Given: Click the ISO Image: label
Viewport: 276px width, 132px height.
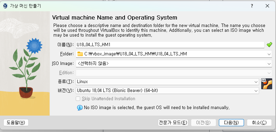Looking at the screenshot, I should click(63, 64).
